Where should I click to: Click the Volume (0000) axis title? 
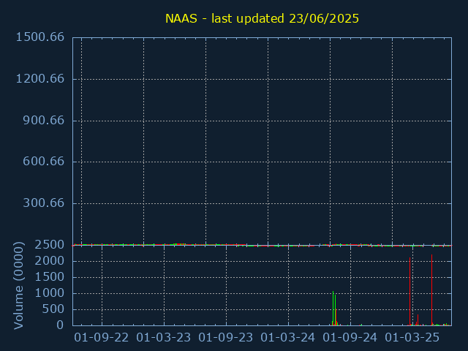(x=18, y=286)
